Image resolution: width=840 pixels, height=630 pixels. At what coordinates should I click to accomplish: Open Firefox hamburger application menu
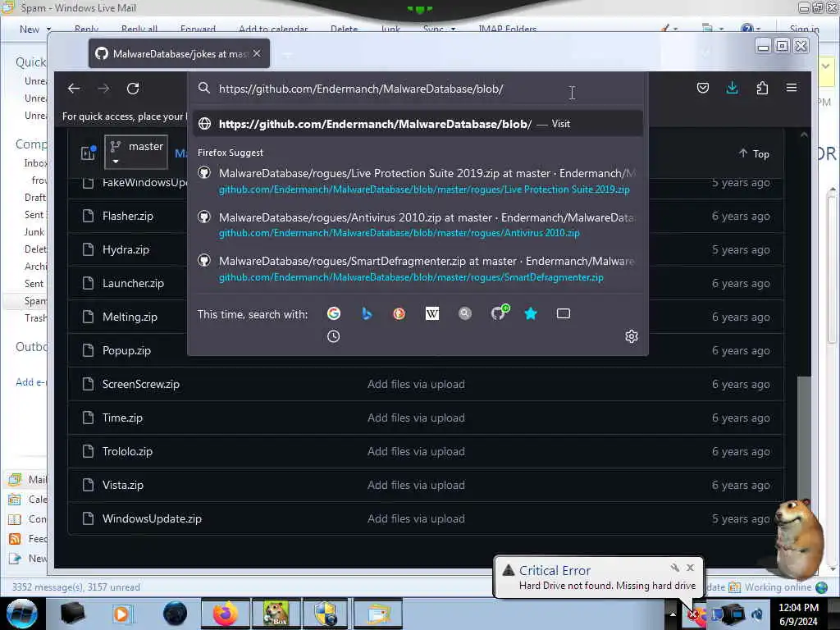(x=792, y=87)
